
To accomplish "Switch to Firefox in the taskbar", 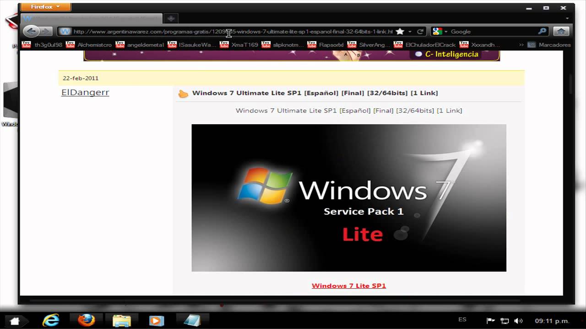I will point(86,320).
